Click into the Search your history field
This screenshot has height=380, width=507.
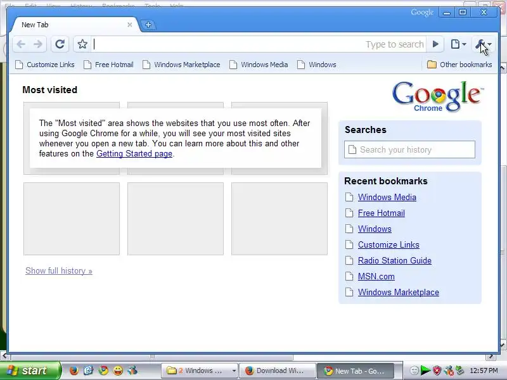(409, 149)
